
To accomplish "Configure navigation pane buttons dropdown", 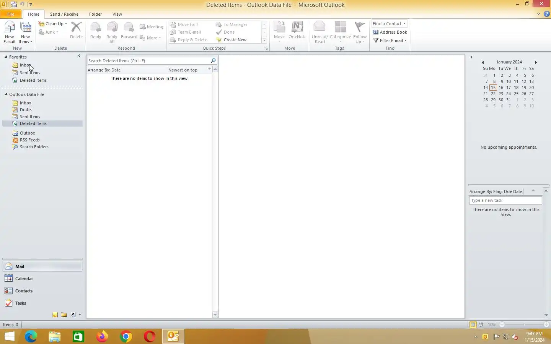I will point(80,315).
